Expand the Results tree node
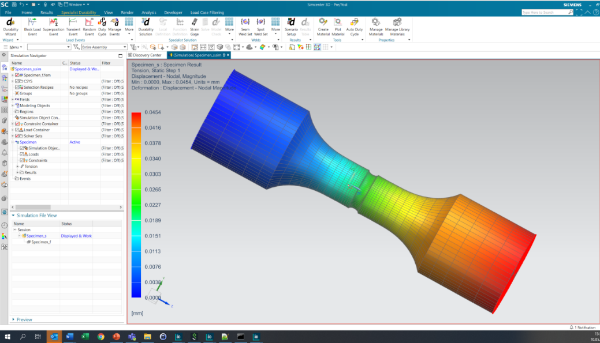 [x=17, y=172]
